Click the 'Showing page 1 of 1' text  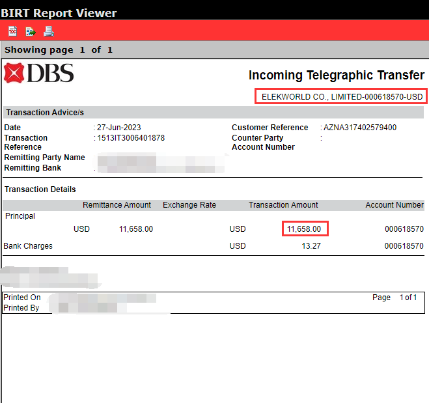59,49
